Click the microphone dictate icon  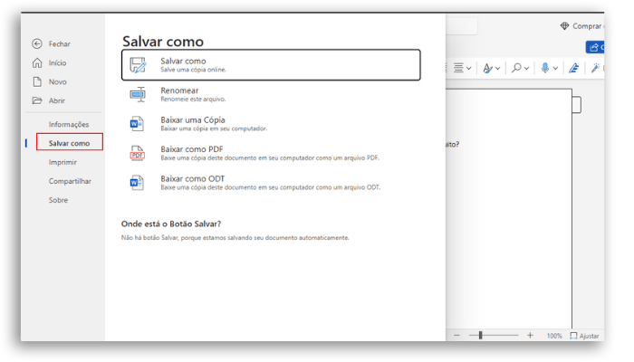click(x=545, y=68)
